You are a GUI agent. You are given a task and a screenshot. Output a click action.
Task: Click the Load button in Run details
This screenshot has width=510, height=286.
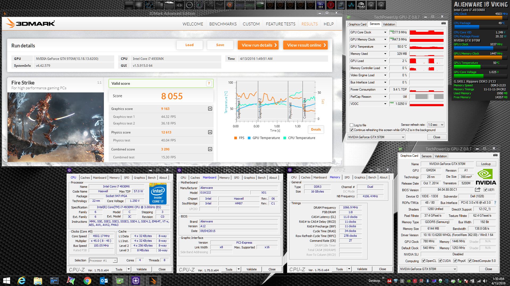tap(189, 45)
